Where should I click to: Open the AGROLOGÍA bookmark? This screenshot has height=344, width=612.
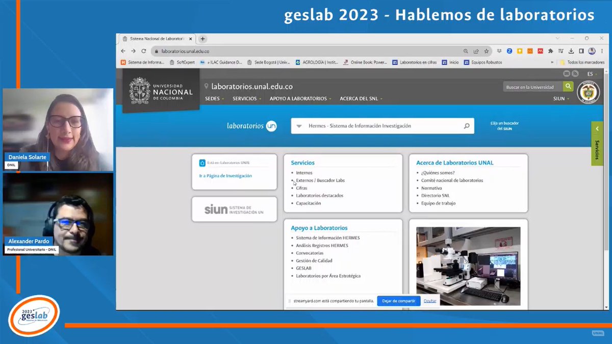pos(317,62)
